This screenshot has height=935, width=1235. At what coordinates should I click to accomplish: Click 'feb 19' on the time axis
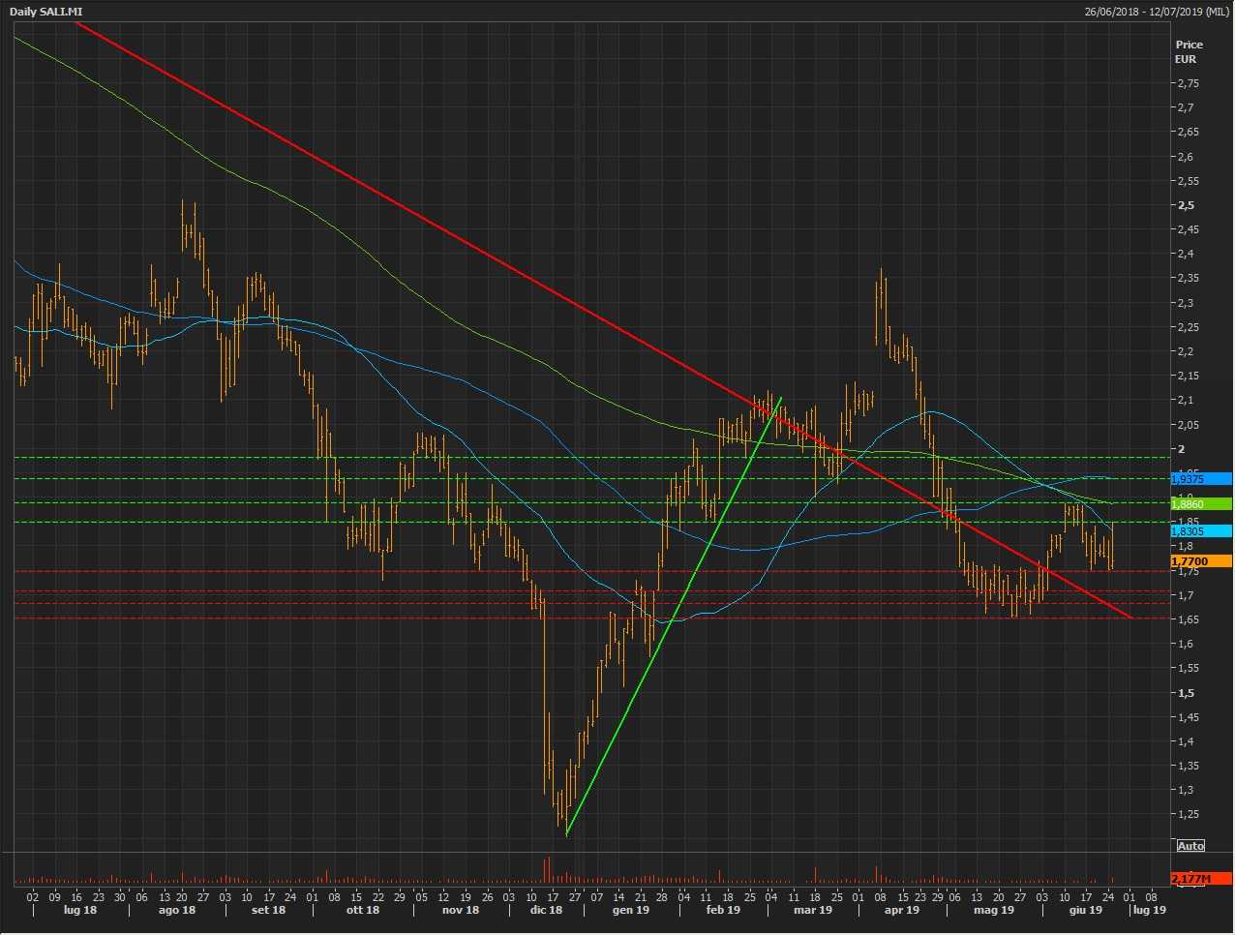[x=723, y=910]
